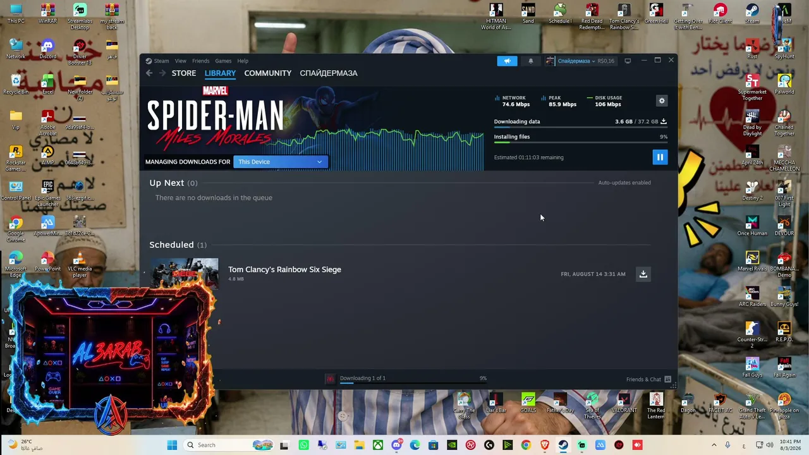Select the Rockstar Games desktop shortcut
809x455 pixels.
tap(16, 159)
